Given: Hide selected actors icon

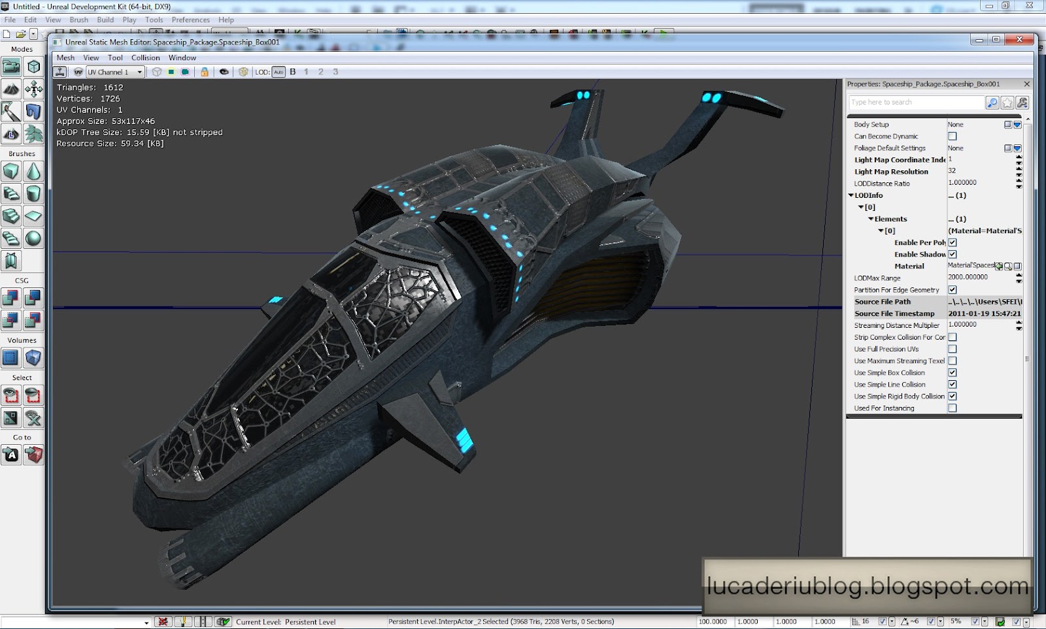Looking at the screenshot, I should click(x=33, y=395).
